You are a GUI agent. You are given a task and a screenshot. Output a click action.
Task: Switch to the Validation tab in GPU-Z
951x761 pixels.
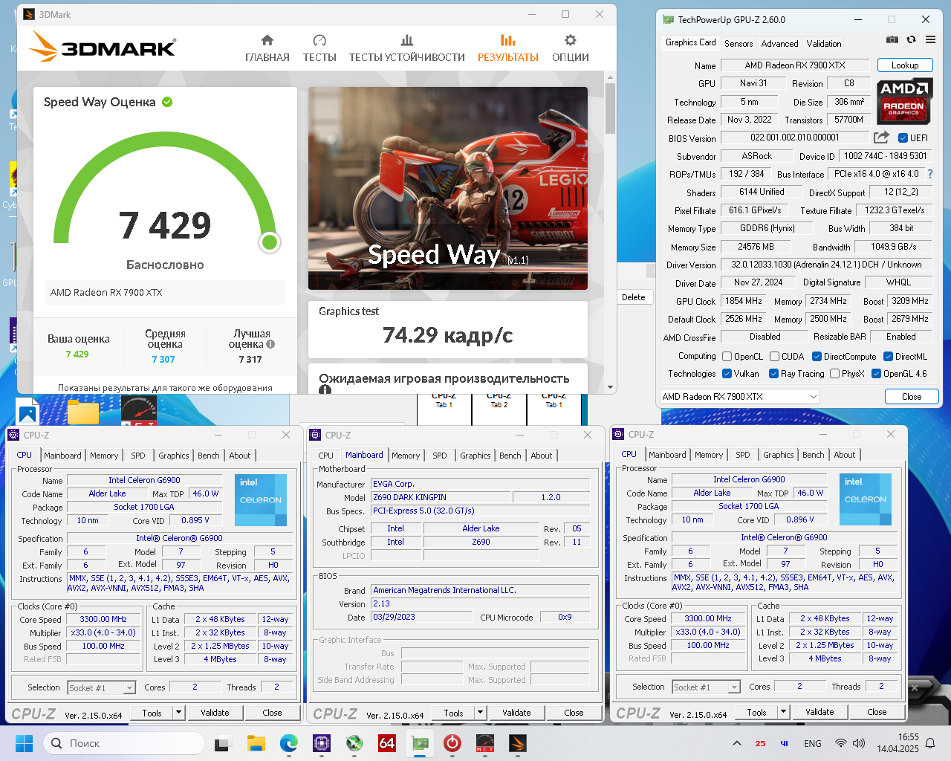(x=824, y=44)
